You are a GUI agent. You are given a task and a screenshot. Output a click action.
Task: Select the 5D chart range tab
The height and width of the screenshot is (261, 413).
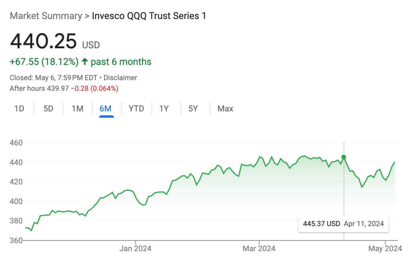(48, 109)
